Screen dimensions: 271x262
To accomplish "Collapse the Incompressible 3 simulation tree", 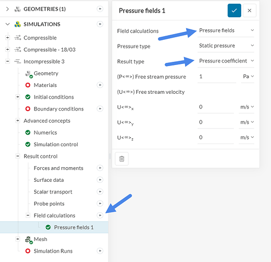I will [x=7, y=61].
